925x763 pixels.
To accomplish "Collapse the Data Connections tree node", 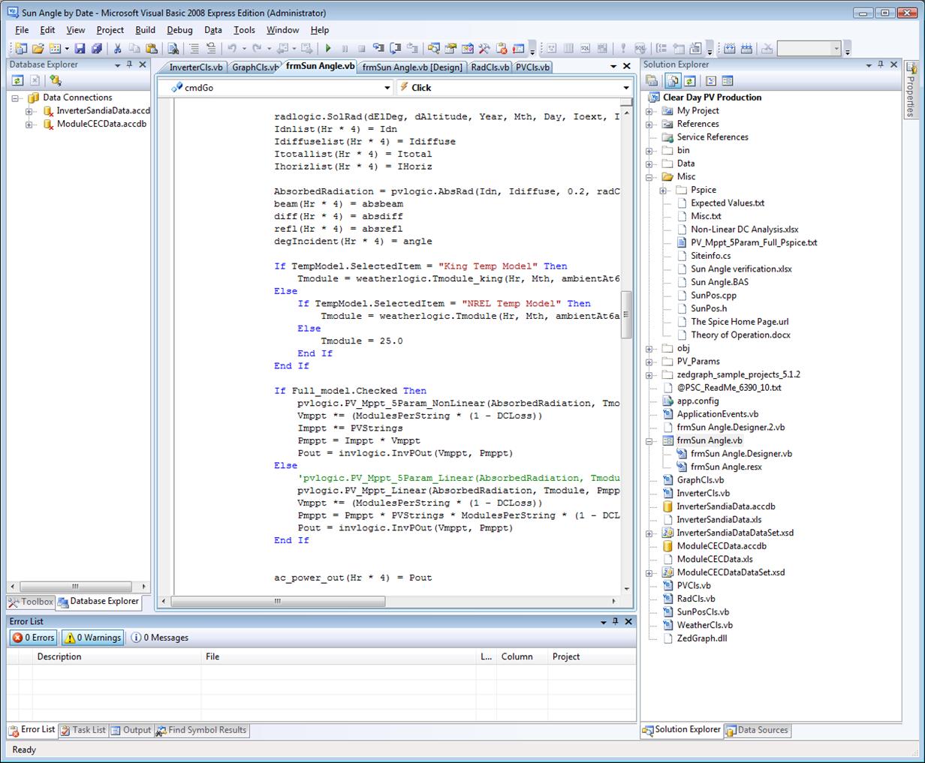I will [x=15, y=98].
